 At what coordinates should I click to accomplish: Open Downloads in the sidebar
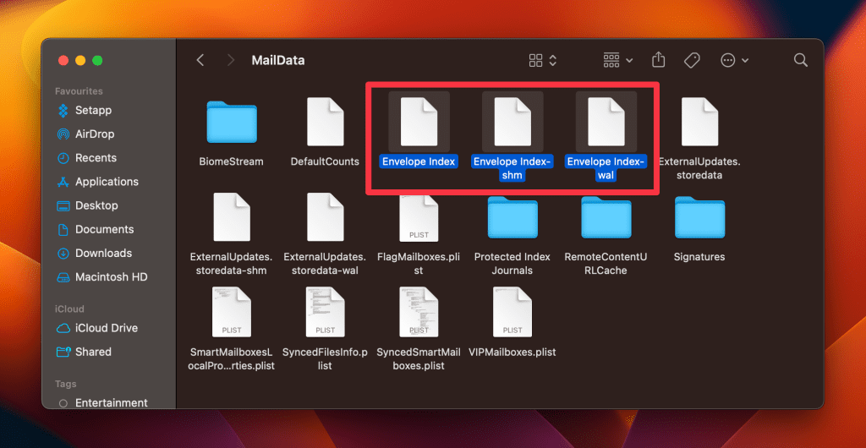tap(95, 254)
